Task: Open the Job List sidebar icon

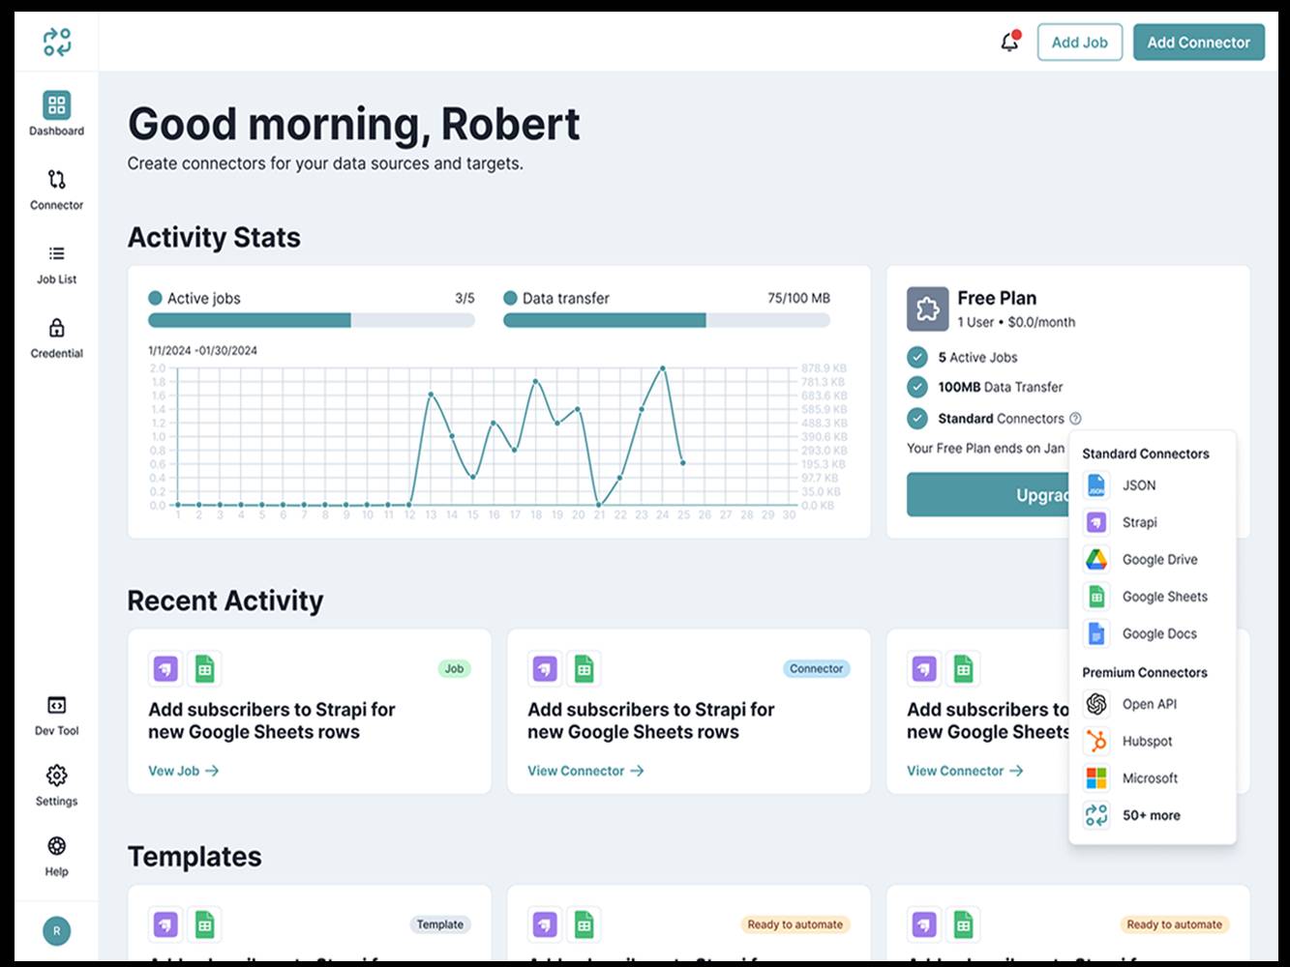Action: pos(57,254)
